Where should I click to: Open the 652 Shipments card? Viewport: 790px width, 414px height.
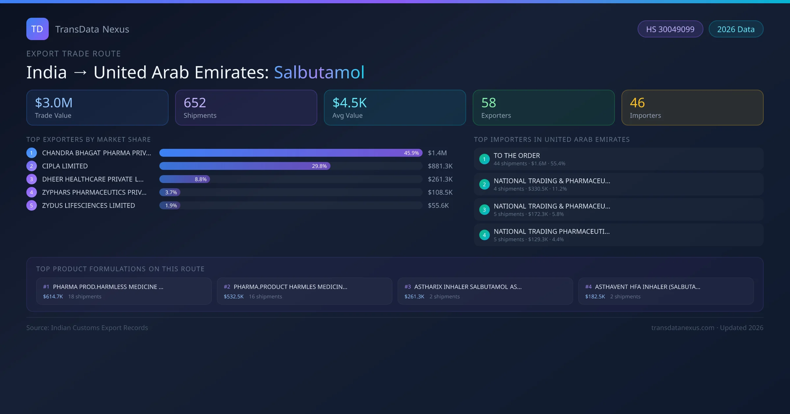pyautogui.click(x=246, y=107)
